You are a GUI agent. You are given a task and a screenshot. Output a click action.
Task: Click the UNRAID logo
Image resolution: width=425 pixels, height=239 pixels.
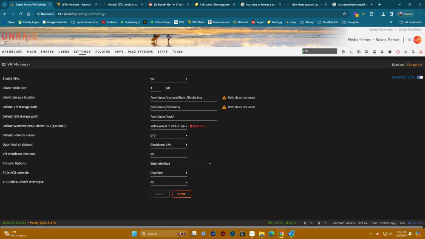coord(20,36)
